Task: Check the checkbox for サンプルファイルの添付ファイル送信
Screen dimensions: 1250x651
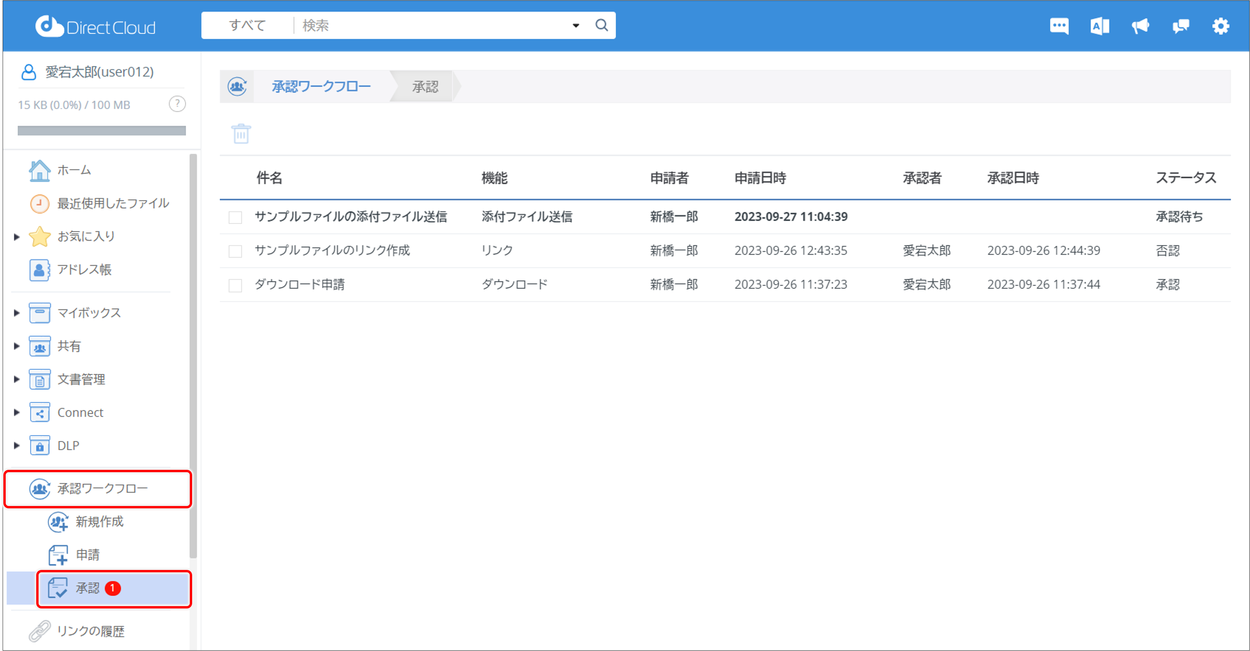Action: pos(235,217)
